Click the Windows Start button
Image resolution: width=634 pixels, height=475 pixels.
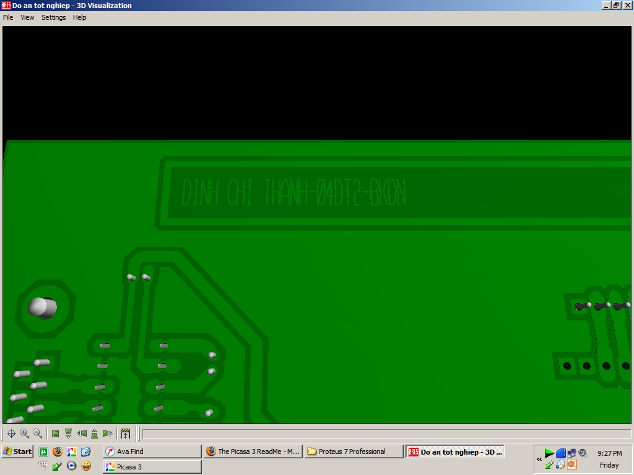[x=17, y=451]
